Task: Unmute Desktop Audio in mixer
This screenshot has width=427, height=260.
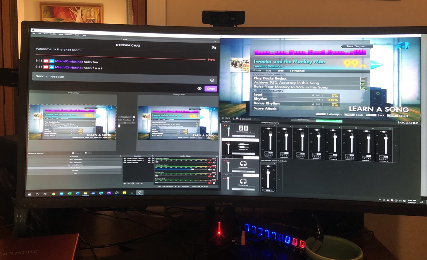Action: (210, 176)
